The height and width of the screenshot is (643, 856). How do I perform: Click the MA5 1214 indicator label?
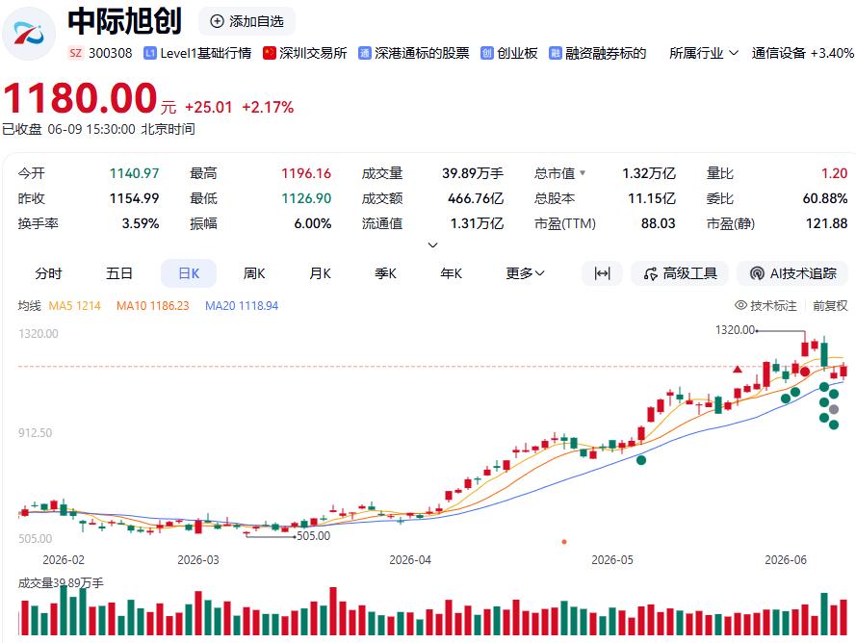[75, 306]
